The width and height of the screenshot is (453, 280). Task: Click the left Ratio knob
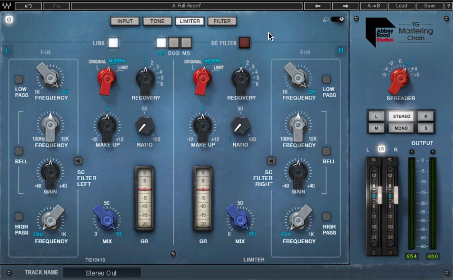[x=144, y=125]
